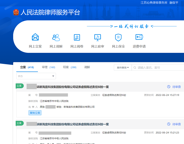Open the 网上立案 envelope icon

pyautogui.click(x=35, y=37)
